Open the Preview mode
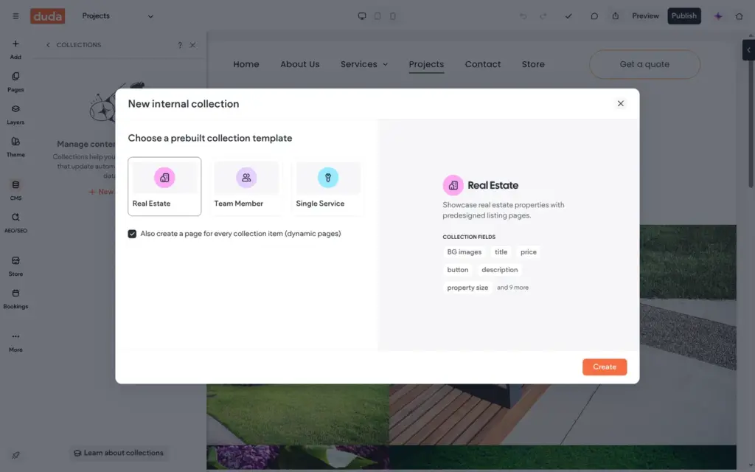The image size is (755, 472). (645, 16)
